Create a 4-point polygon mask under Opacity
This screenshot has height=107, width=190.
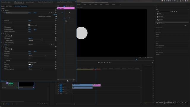point(9,36)
